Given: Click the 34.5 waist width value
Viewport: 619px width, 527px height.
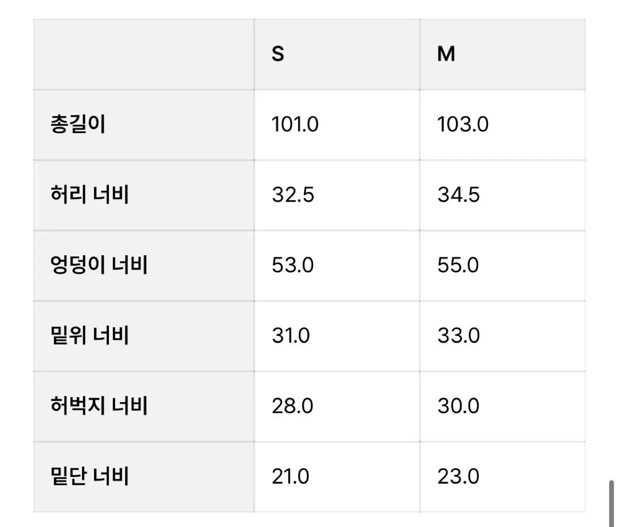Looking at the screenshot, I should click(x=459, y=195).
